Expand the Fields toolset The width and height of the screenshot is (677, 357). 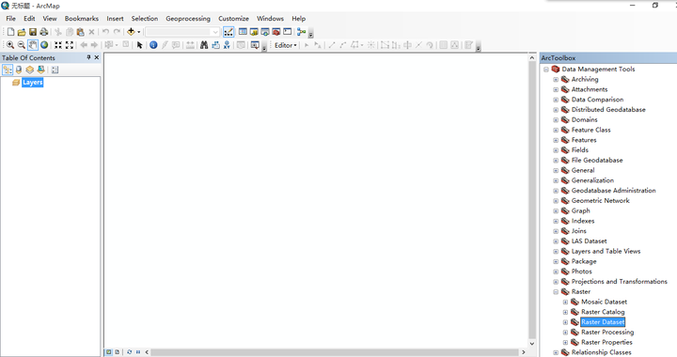coord(556,150)
